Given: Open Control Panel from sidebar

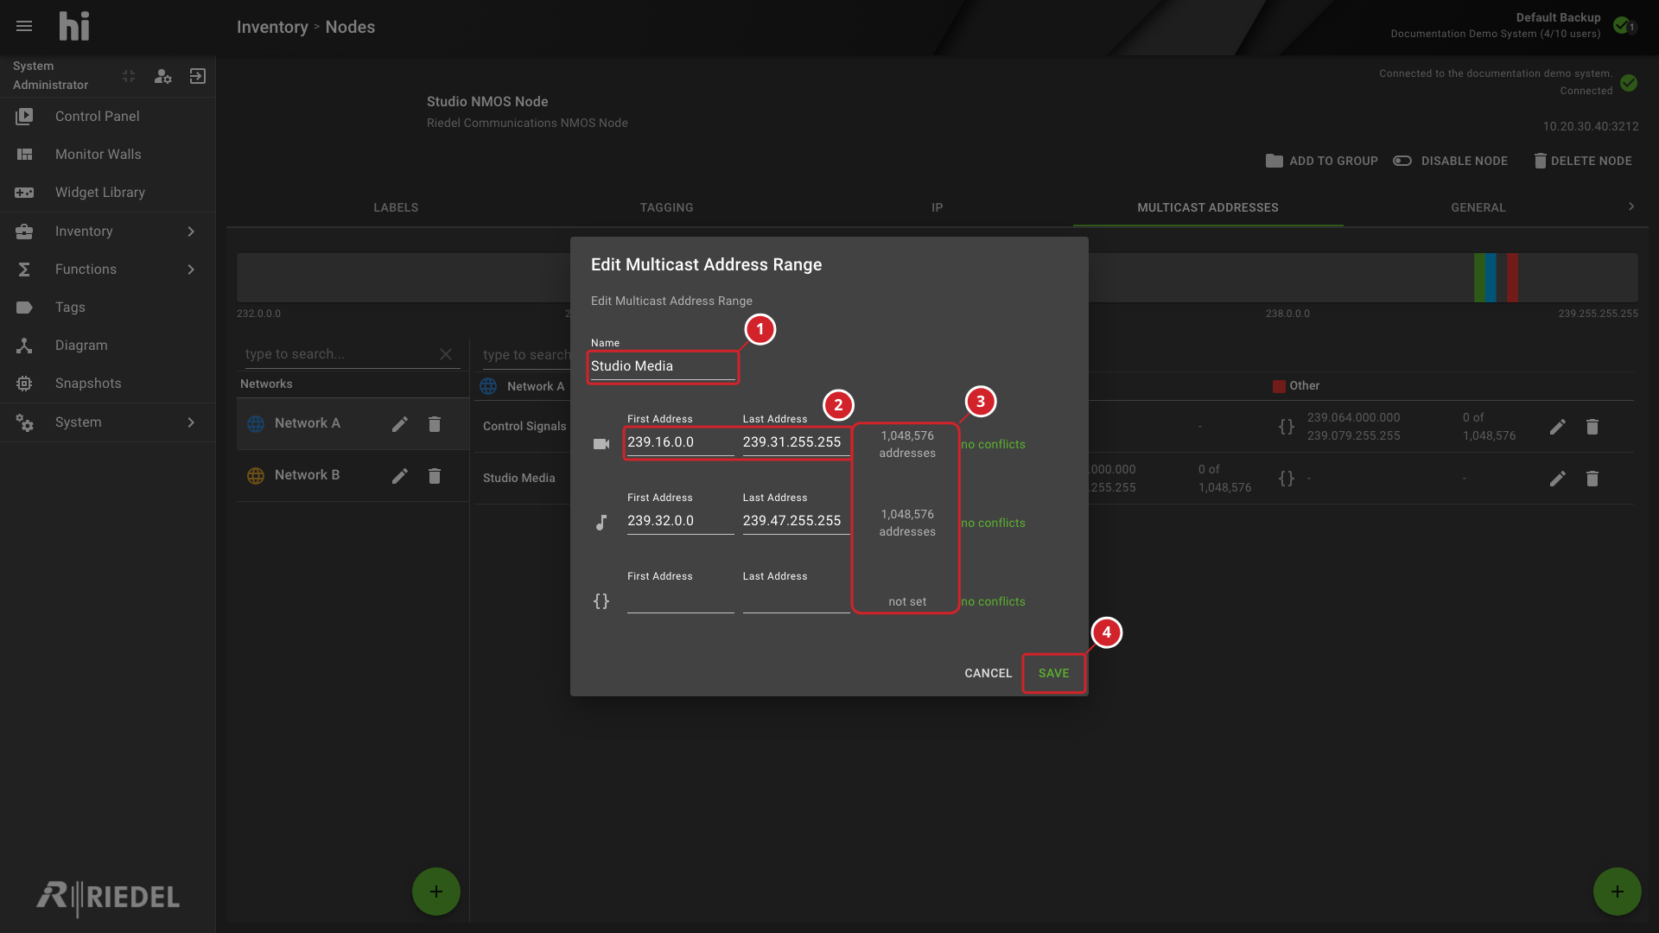Looking at the screenshot, I should point(108,116).
